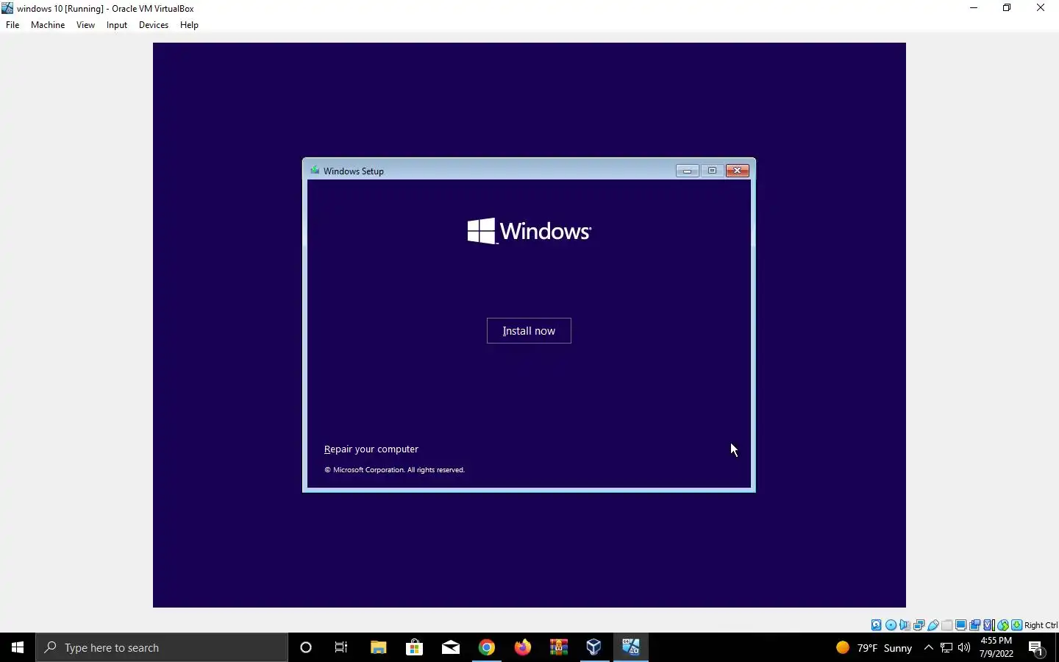Open the volume speaker tray icon
The image size is (1059, 662).
tap(964, 647)
